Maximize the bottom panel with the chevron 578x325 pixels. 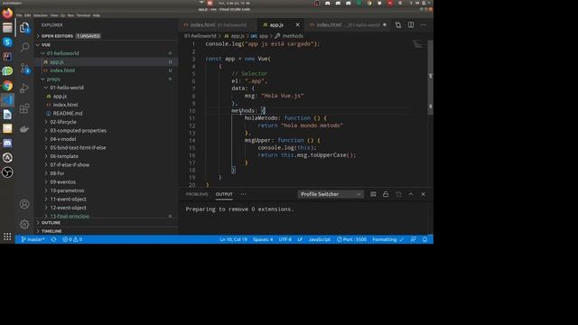[411, 194]
